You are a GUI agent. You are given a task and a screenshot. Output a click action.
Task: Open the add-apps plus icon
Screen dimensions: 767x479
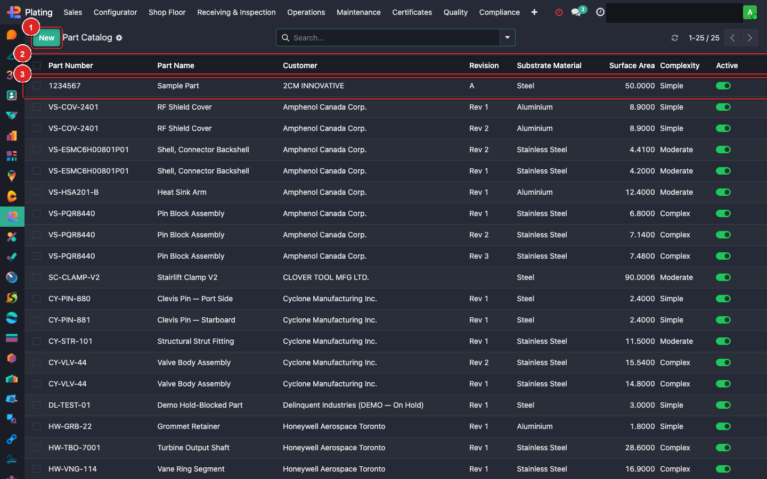534,12
